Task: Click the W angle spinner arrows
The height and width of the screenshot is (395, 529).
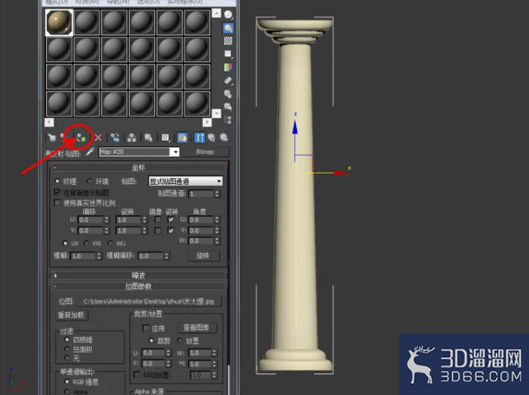Action: [x=217, y=241]
